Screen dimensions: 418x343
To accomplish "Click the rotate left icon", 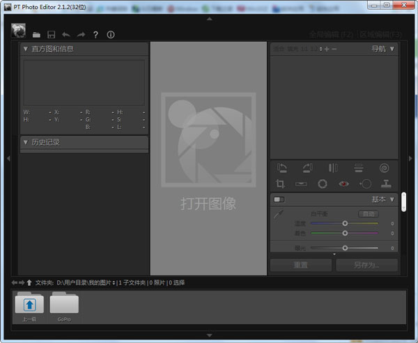I will click(x=281, y=167).
